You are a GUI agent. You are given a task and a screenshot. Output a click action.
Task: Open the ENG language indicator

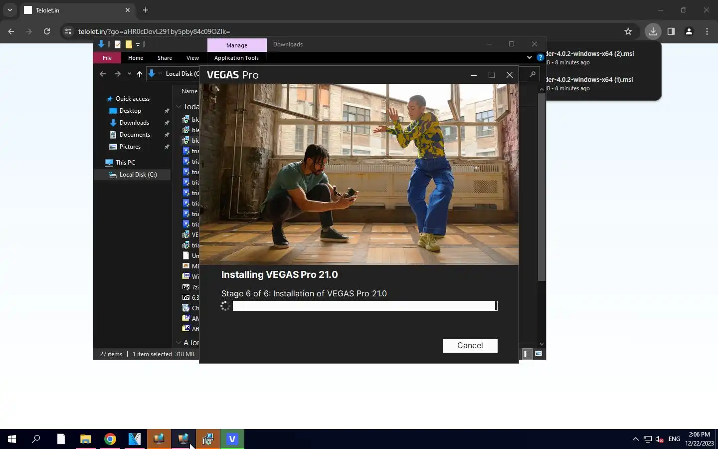coord(674,439)
